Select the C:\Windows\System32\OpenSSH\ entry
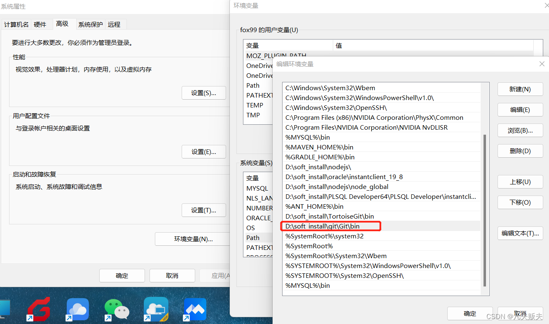Viewport: 549px width, 324px height. 381,107
